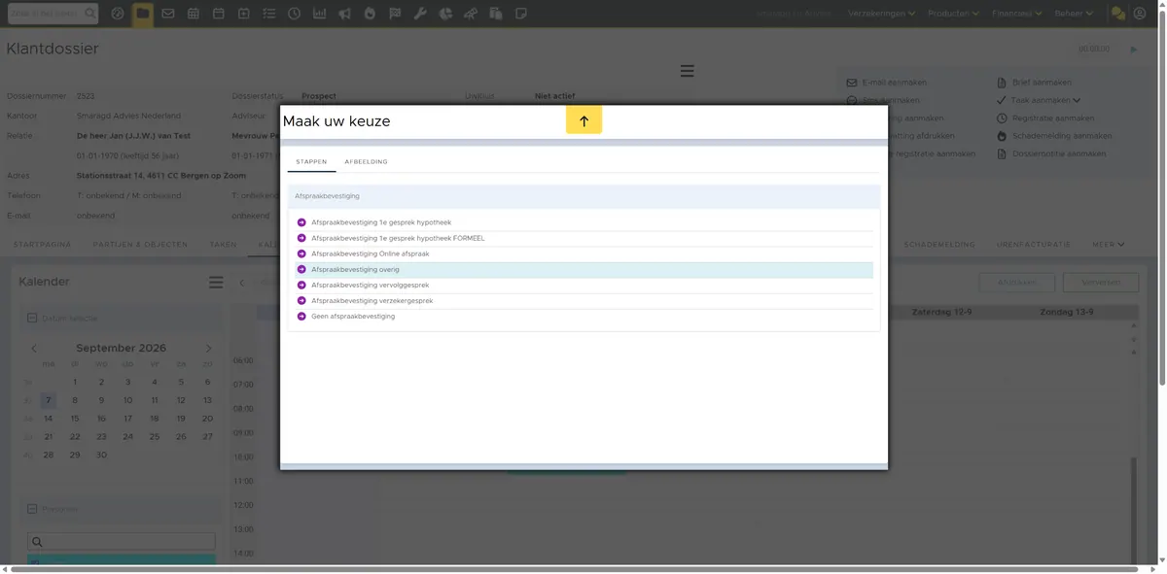Click the bar chart icon in top toolbar

319,14
